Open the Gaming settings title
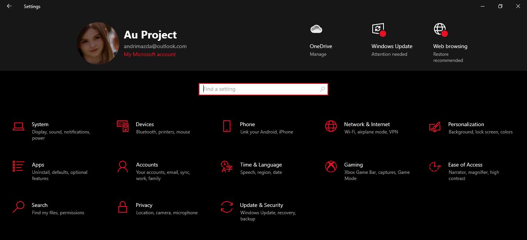Image resolution: width=527 pixels, height=240 pixels. [353, 165]
